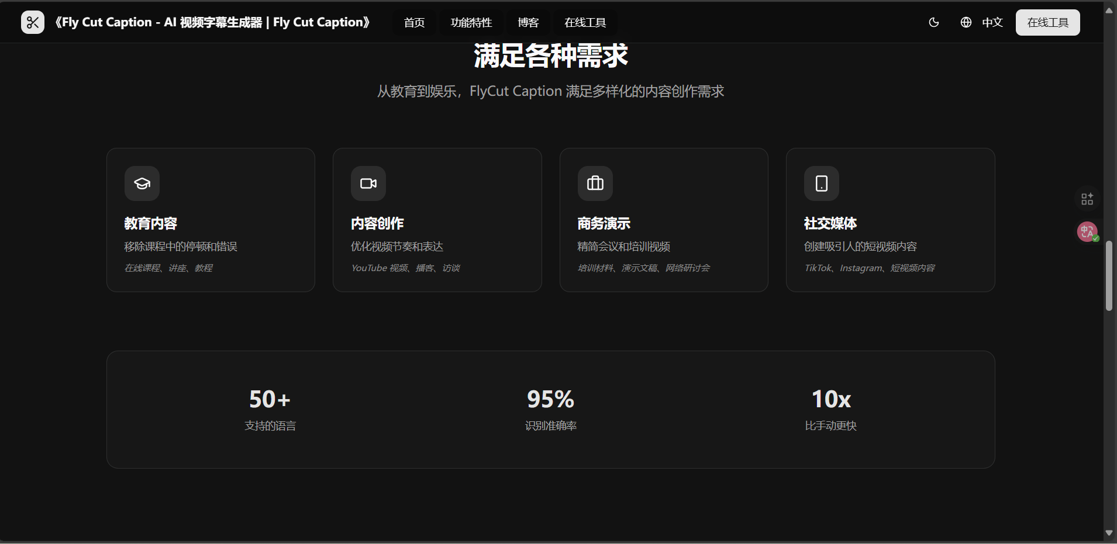
Task: Click the scrollbar up arrow
Action: click(x=1109, y=11)
